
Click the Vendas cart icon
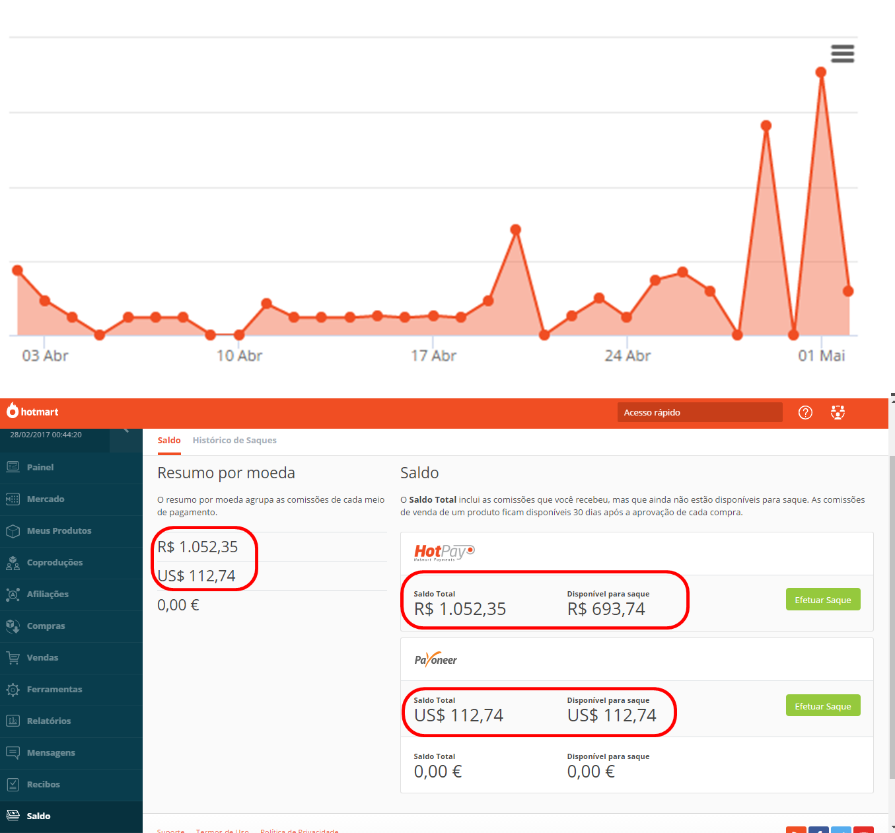click(13, 657)
